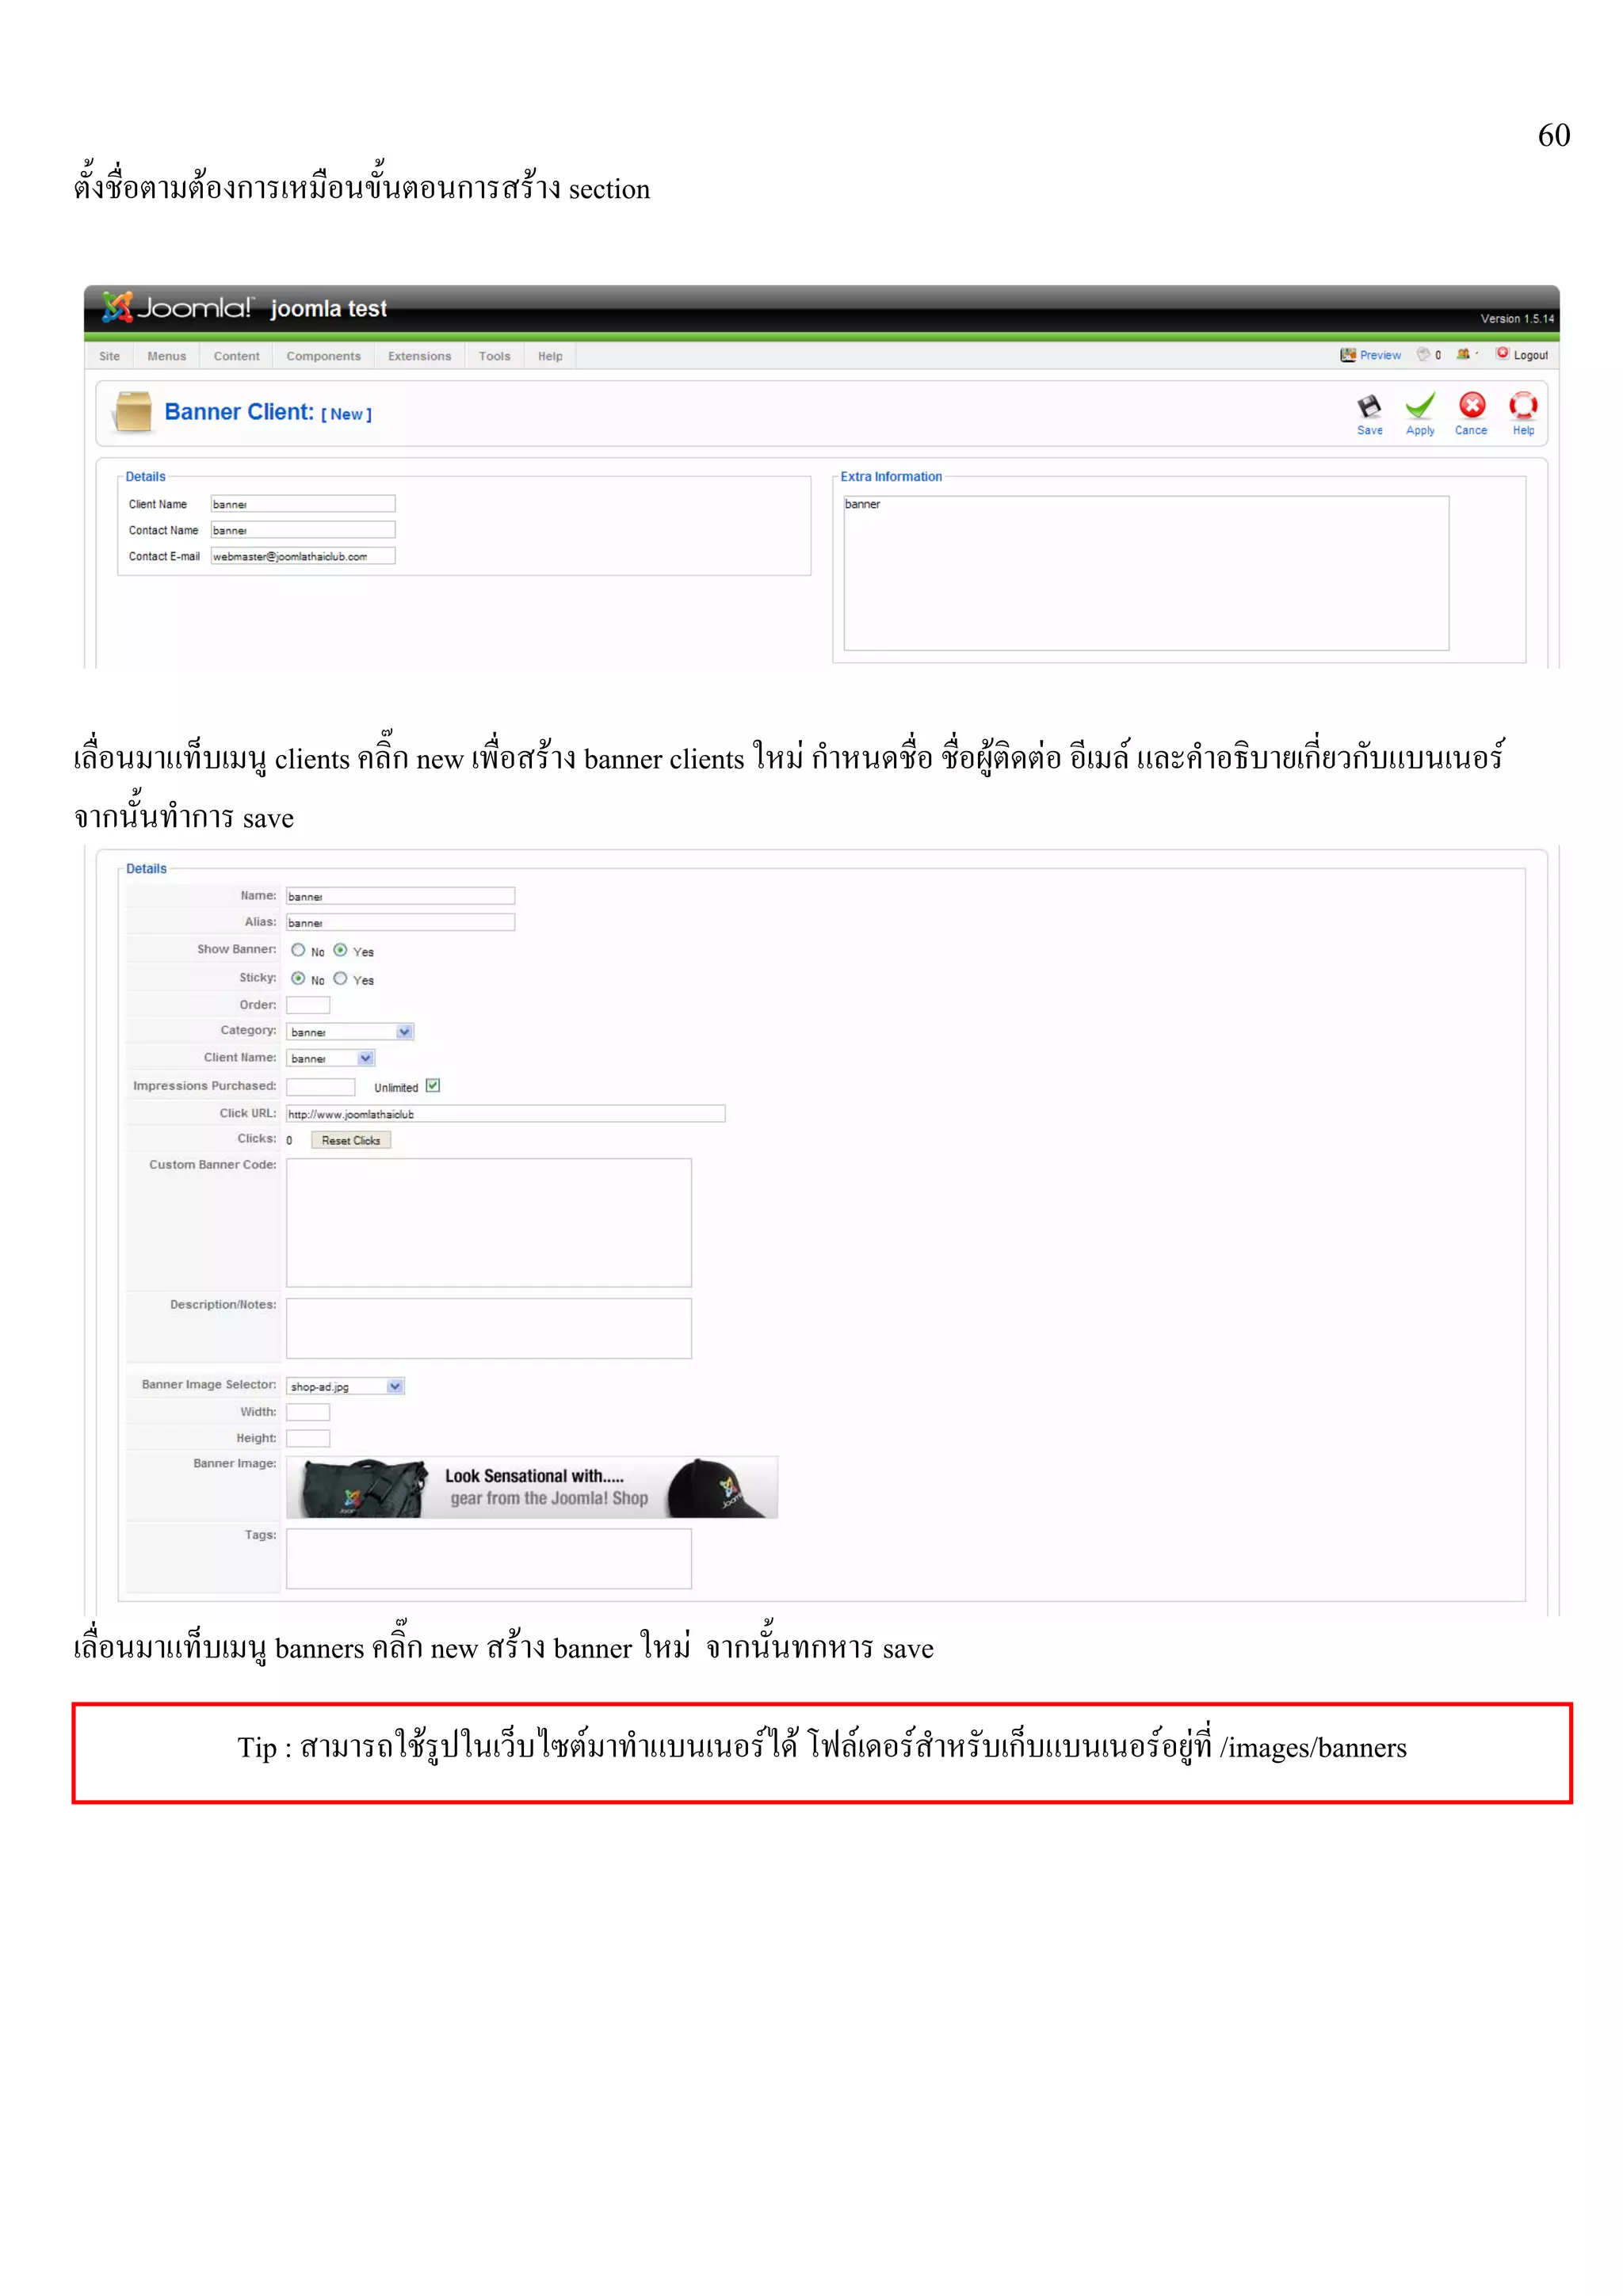1623x2296 pixels.
Task: Open the Tools menu
Action: click(494, 356)
